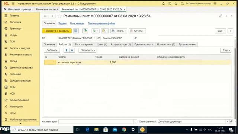Switch to Аккумуляторы (1) tab
238x134 pixels.
tap(121, 44)
